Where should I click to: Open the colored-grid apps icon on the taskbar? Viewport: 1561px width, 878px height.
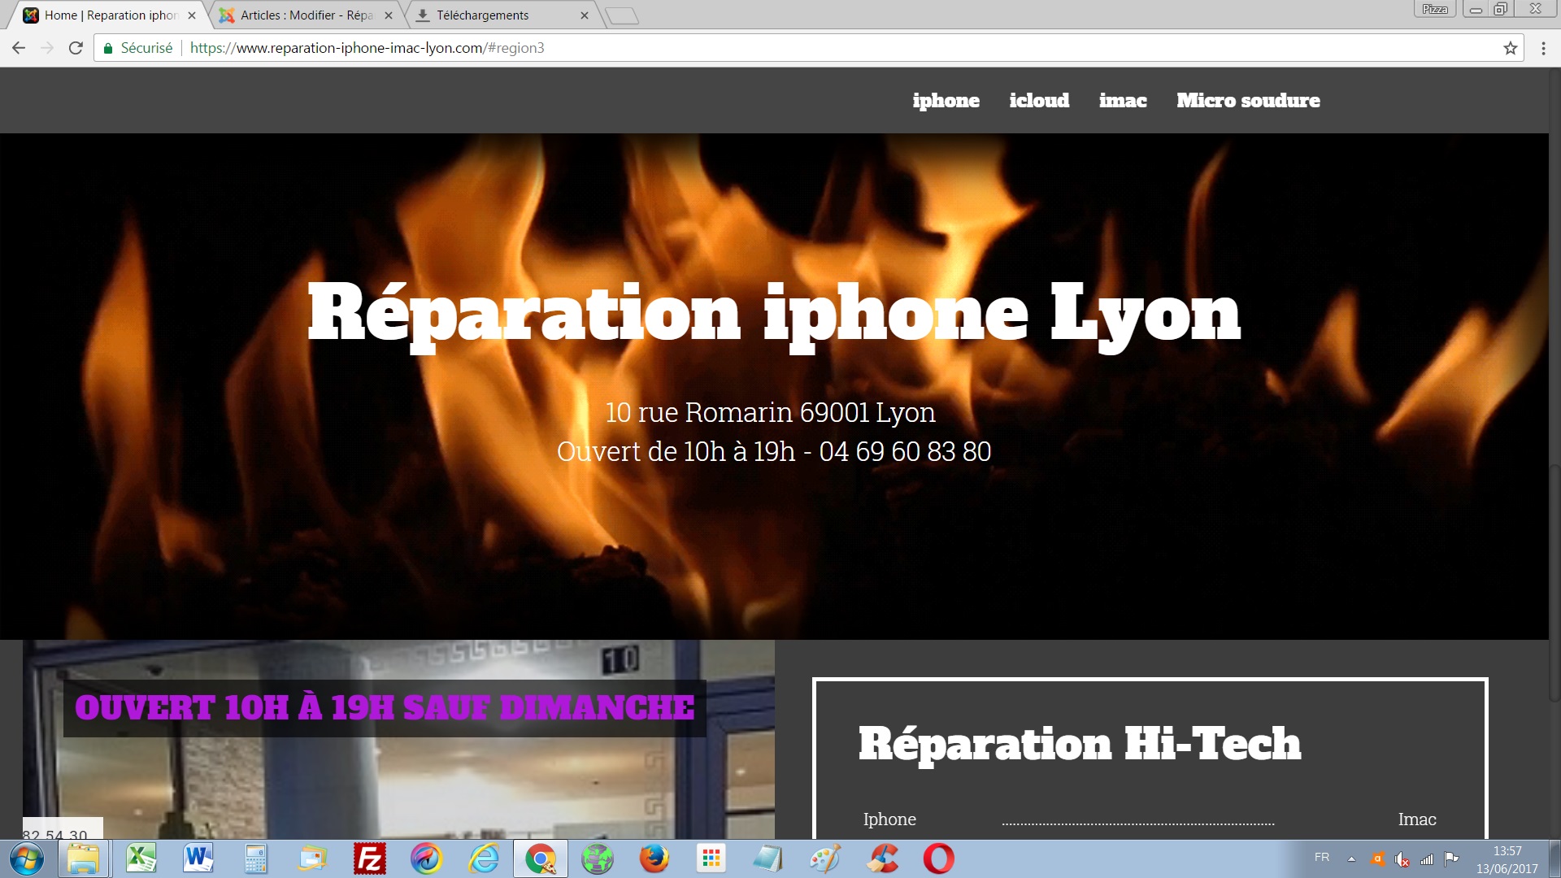711,858
